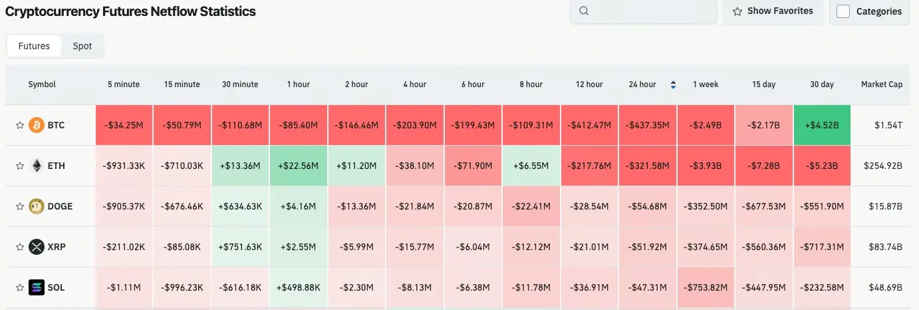Open the XRP symbol link

point(57,247)
